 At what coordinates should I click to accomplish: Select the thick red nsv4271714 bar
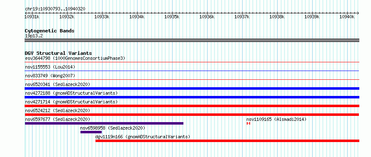pyautogui.click(x=192, y=106)
